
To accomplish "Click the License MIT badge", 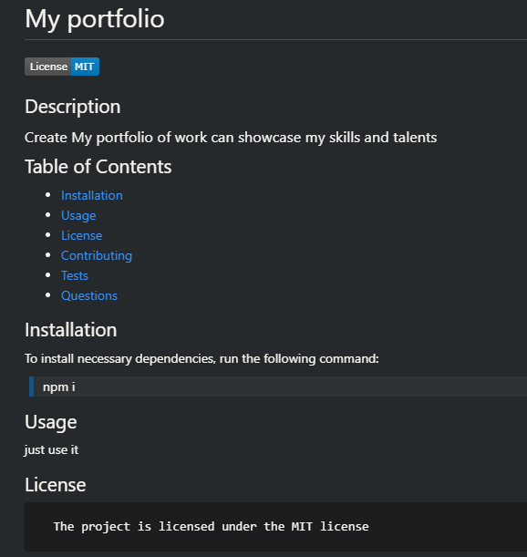I will click(x=62, y=67).
